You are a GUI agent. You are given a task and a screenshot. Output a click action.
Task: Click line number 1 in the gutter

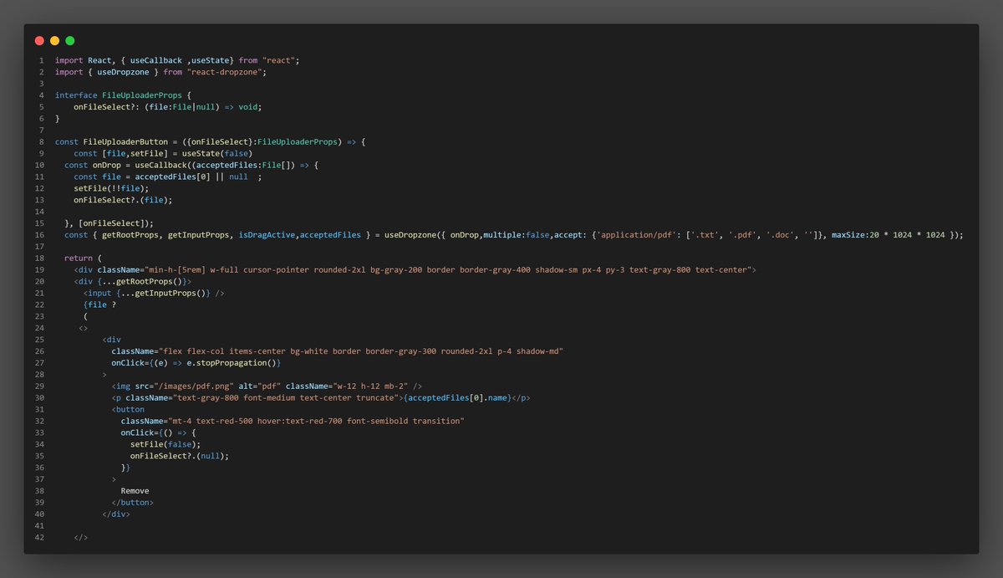point(41,60)
